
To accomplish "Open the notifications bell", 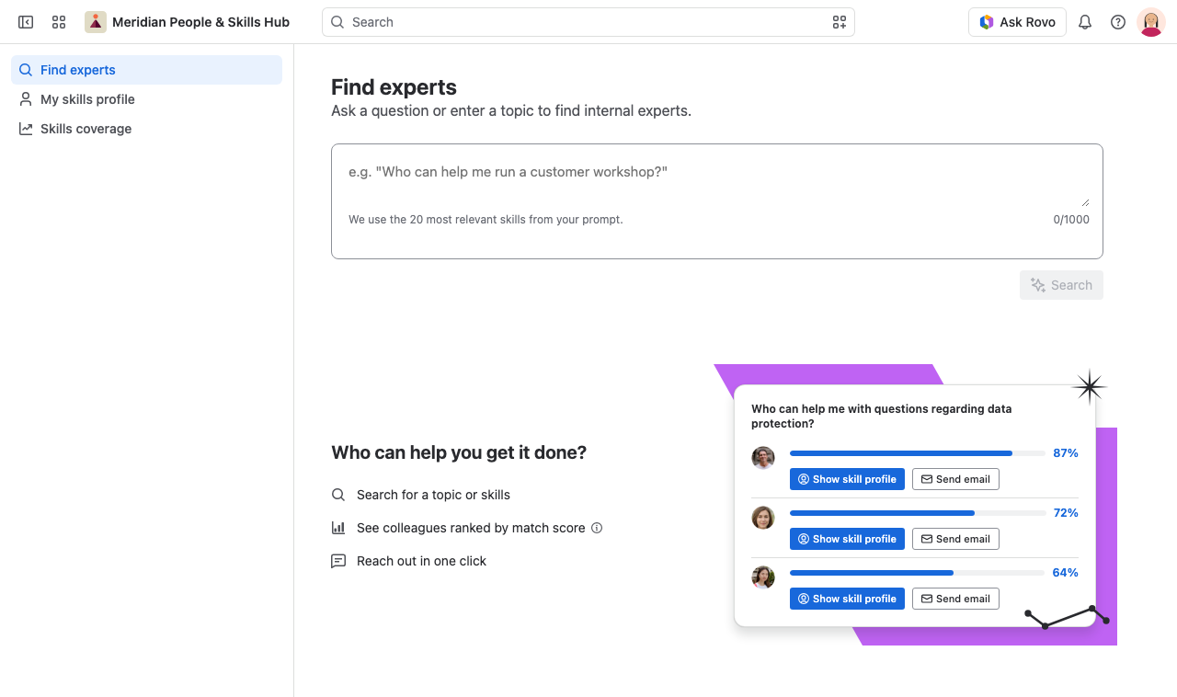I will click(1085, 22).
